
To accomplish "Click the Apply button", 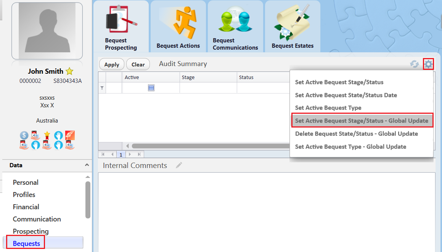I will 112,65.
